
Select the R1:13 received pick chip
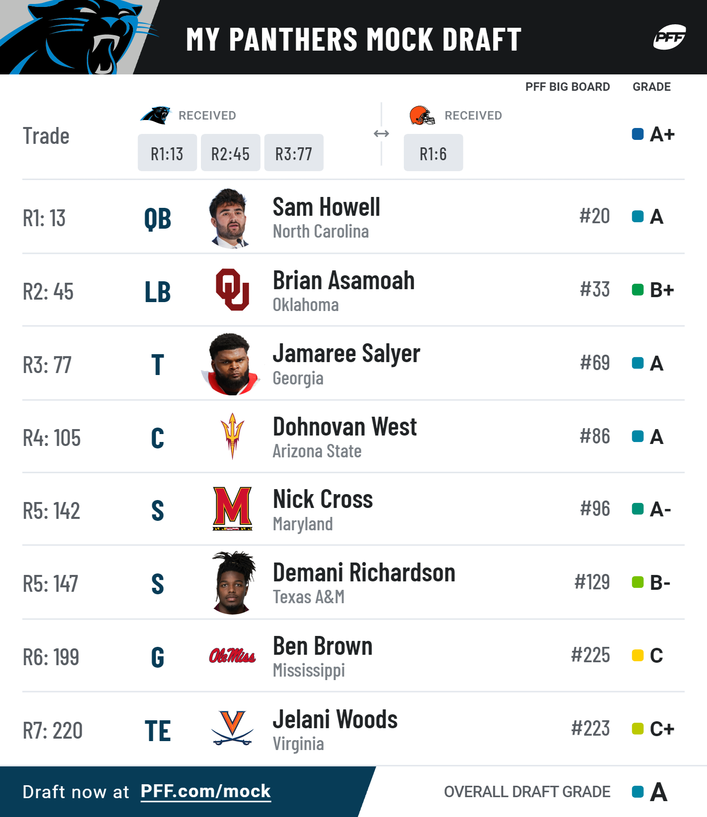coord(167,153)
